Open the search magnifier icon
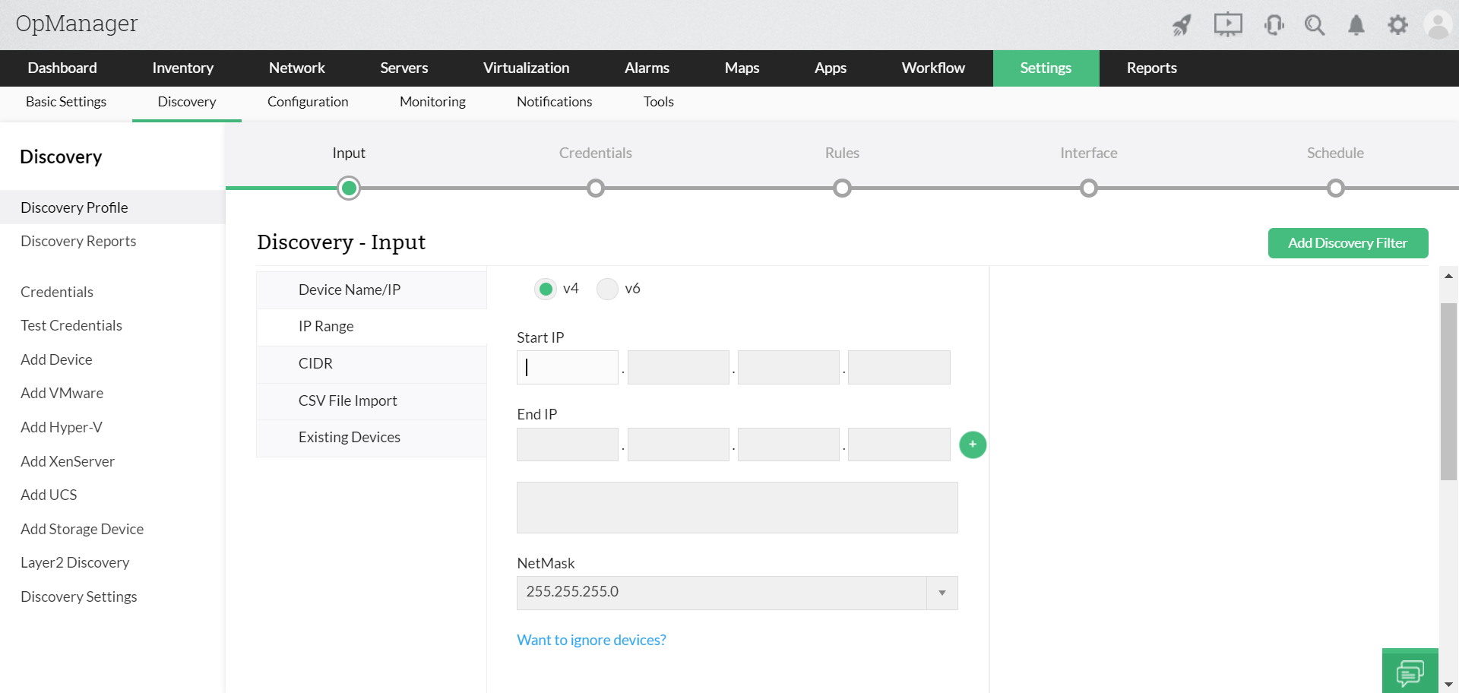This screenshot has height=693, width=1459. [1315, 25]
